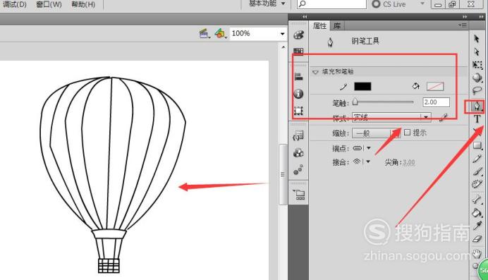Select the Paint Bucket tool

477,213
